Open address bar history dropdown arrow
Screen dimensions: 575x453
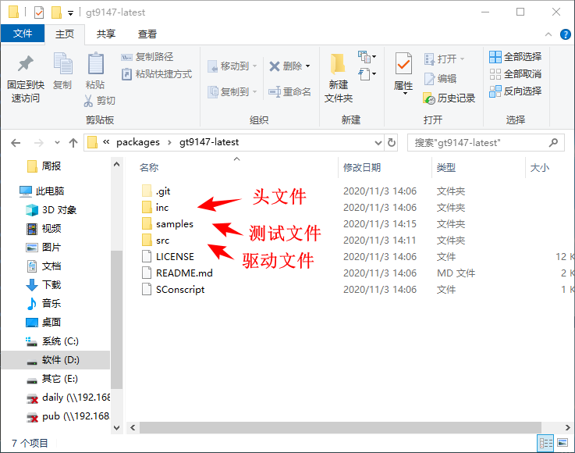point(377,143)
